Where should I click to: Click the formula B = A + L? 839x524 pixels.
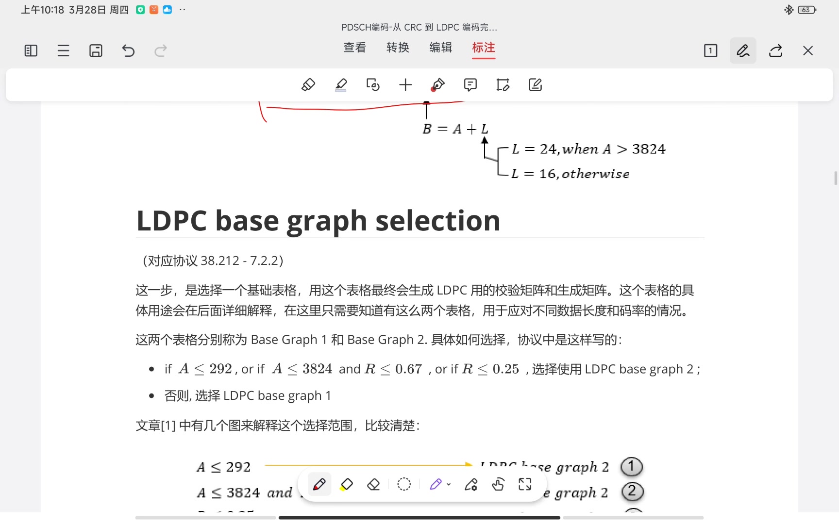coord(455,129)
